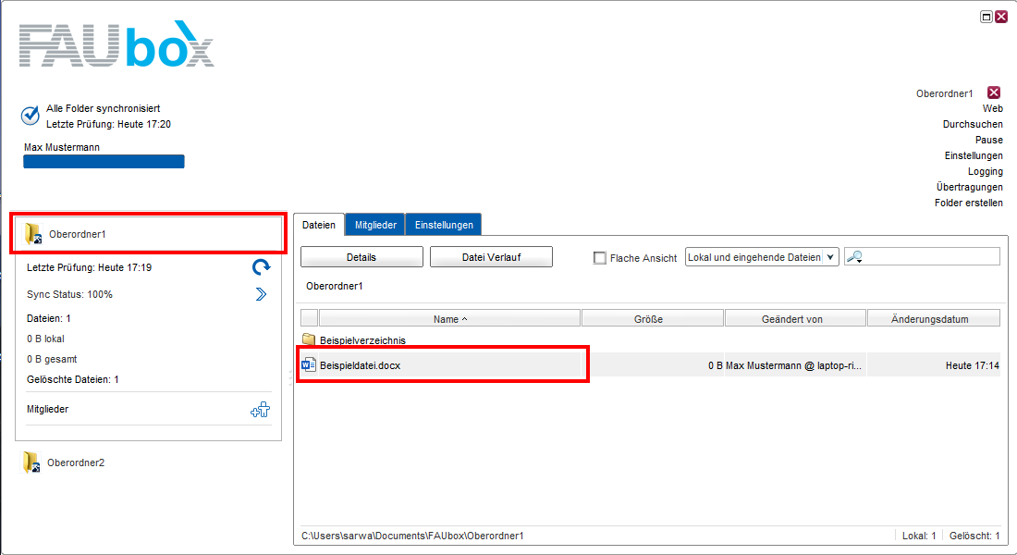Click the synchronized checkmark status icon
Viewport: 1017px width, 555px height.
(30, 116)
